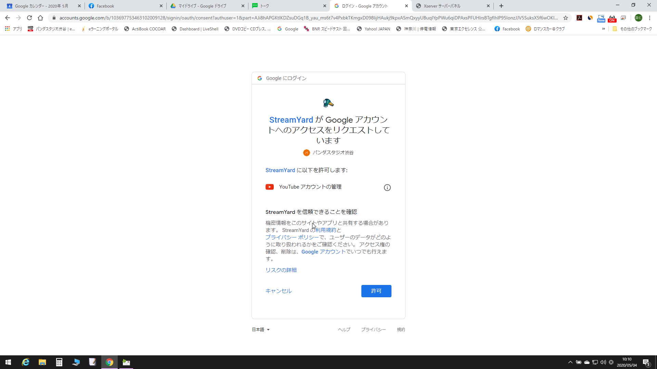Open その他のブックマーク folder
Screen dimensions: 657x369
click(x=632, y=29)
